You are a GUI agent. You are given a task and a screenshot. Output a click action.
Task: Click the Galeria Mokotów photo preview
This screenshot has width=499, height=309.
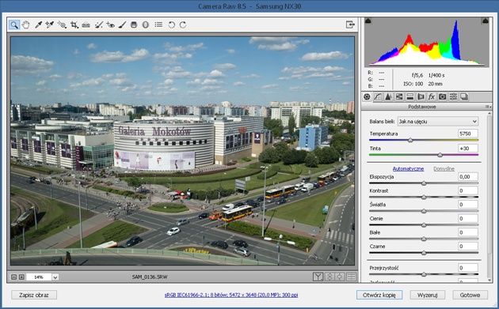click(182, 151)
